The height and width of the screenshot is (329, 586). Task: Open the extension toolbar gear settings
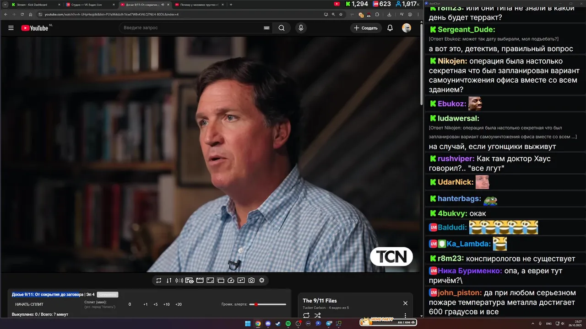(x=262, y=281)
